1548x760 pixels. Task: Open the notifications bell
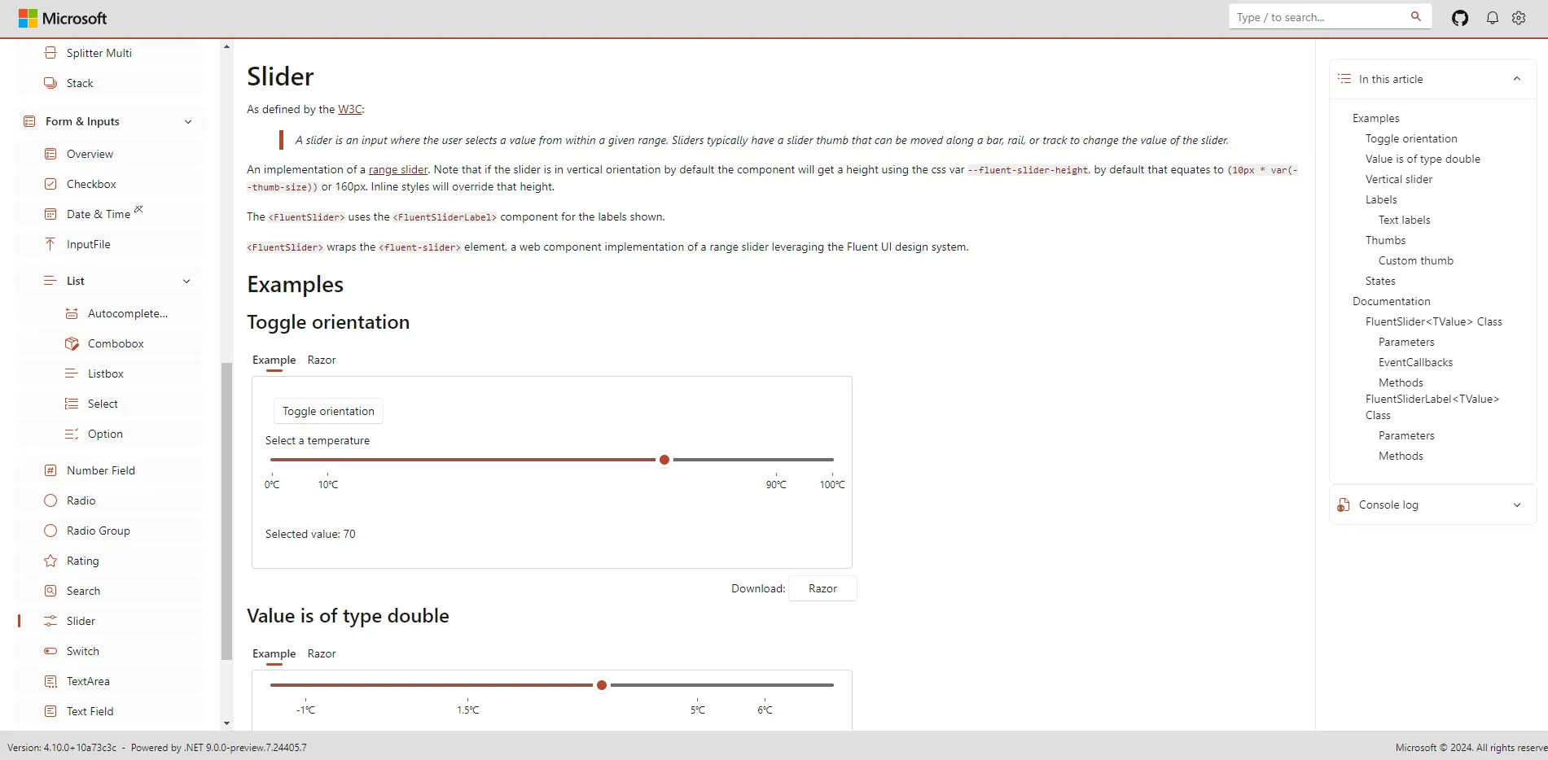click(x=1492, y=18)
